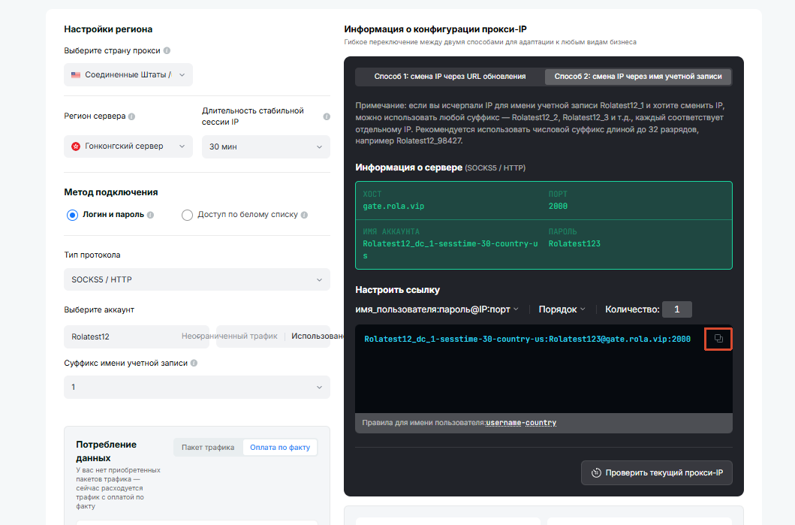Click the country rule link
Viewport: 795px width, 525px height.
pyautogui.click(x=541, y=423)
